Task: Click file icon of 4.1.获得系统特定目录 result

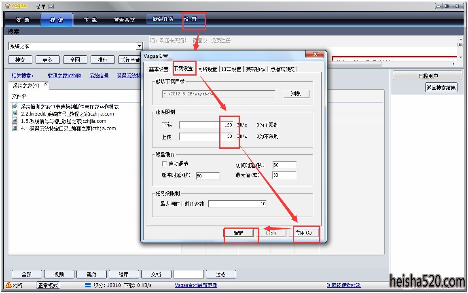Action: coord(15,128)
